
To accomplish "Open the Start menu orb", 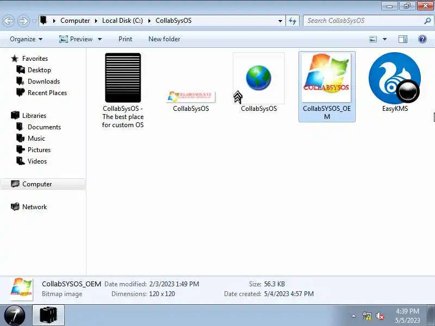I will pos(15,316).
